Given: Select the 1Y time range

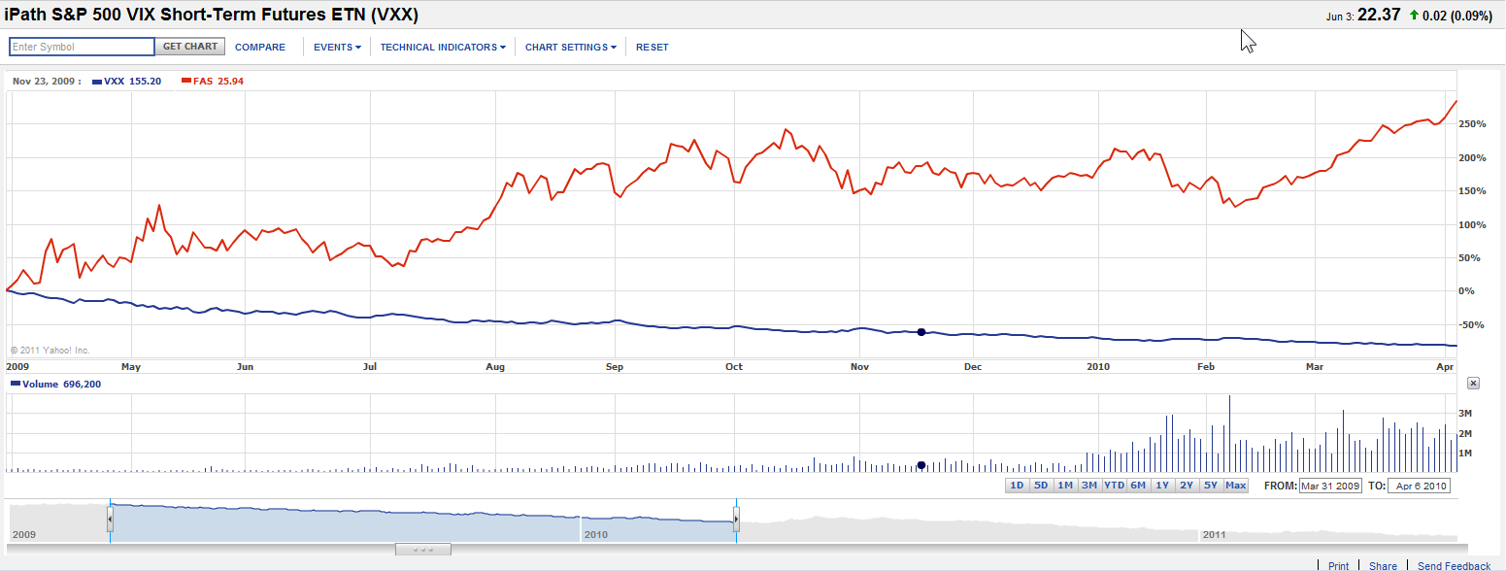Looking at the screenshot, I should (1162, 485).
